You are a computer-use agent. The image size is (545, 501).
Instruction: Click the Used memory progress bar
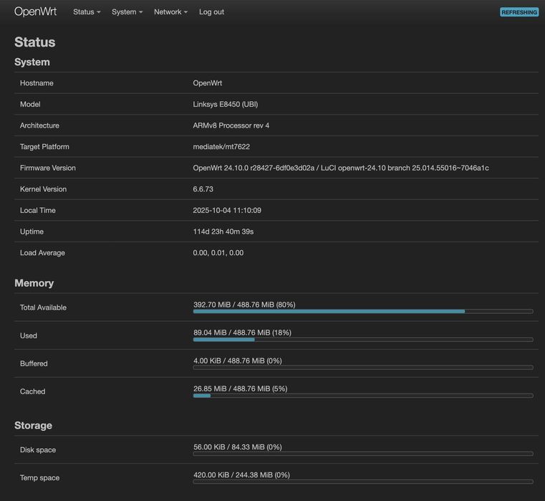click(x=363, y=339)
